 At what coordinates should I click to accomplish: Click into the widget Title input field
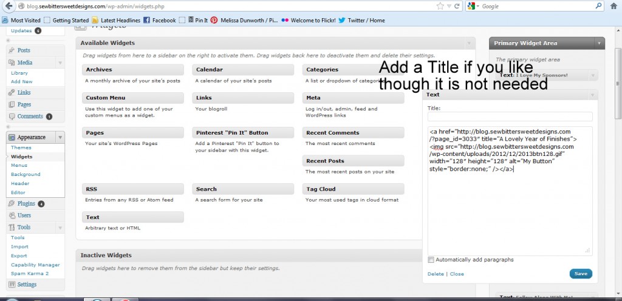pos(510,117)
